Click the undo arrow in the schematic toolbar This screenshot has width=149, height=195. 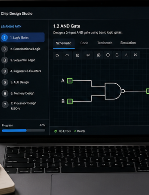pos(57,55)
